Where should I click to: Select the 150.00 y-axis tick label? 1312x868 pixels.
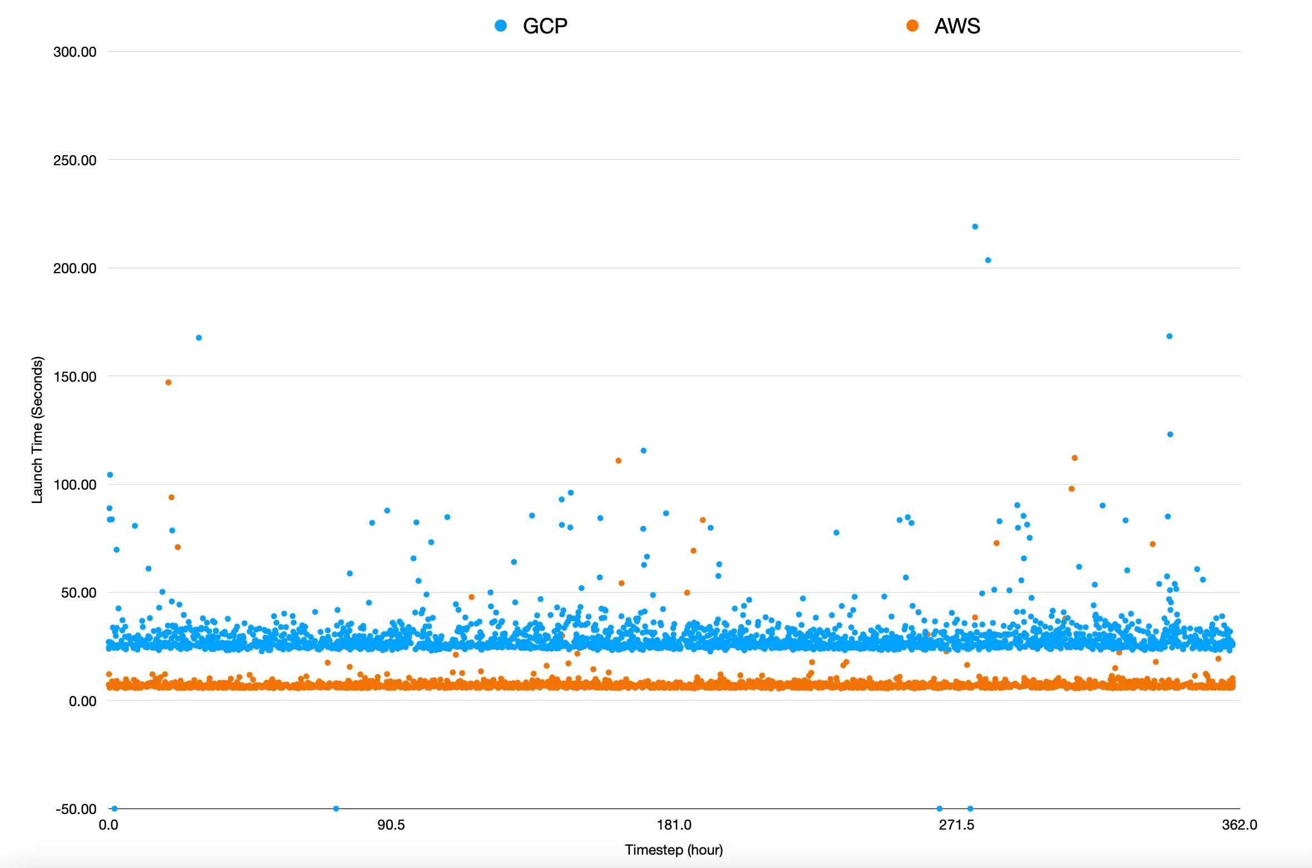tap(75, 377)
